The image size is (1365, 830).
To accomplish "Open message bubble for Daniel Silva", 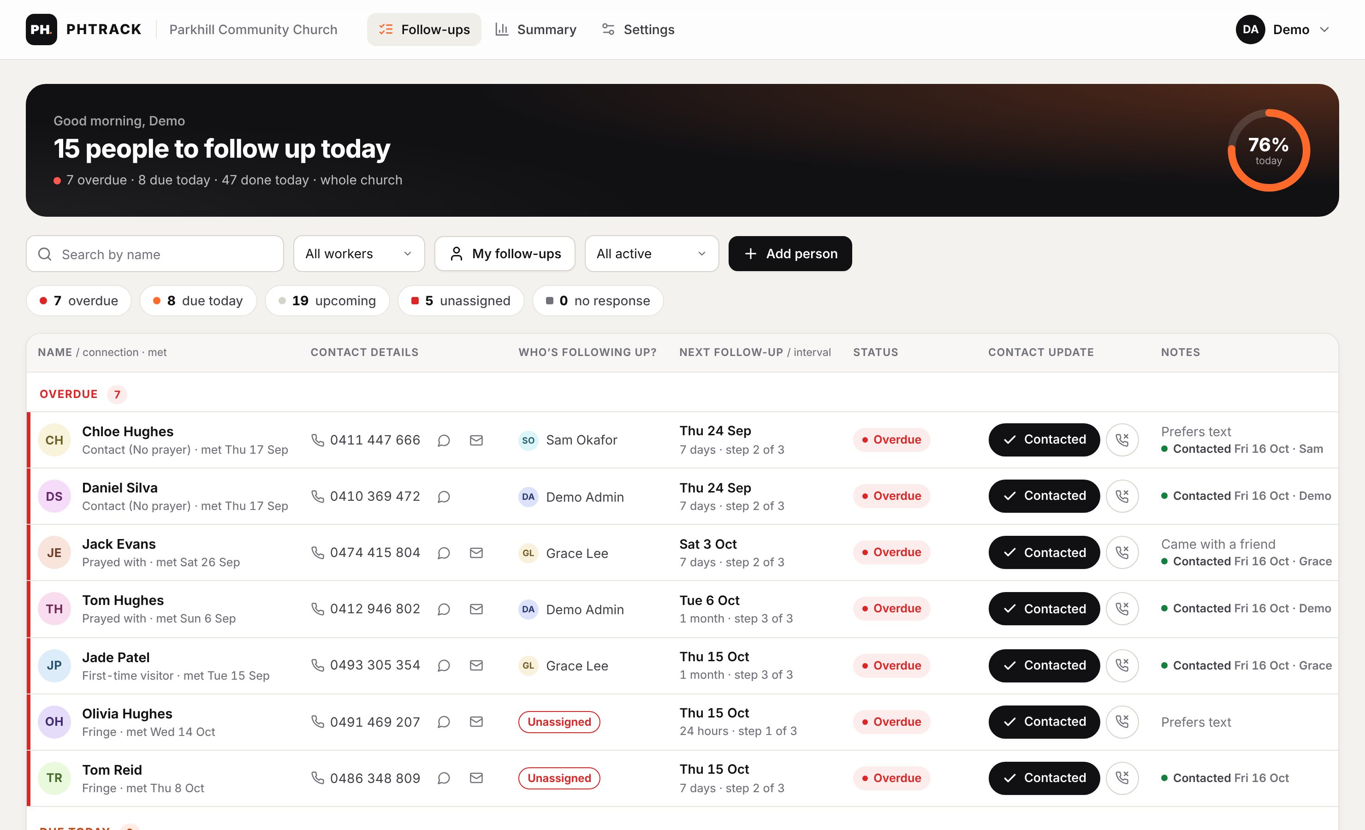I will tap(444, 497).
